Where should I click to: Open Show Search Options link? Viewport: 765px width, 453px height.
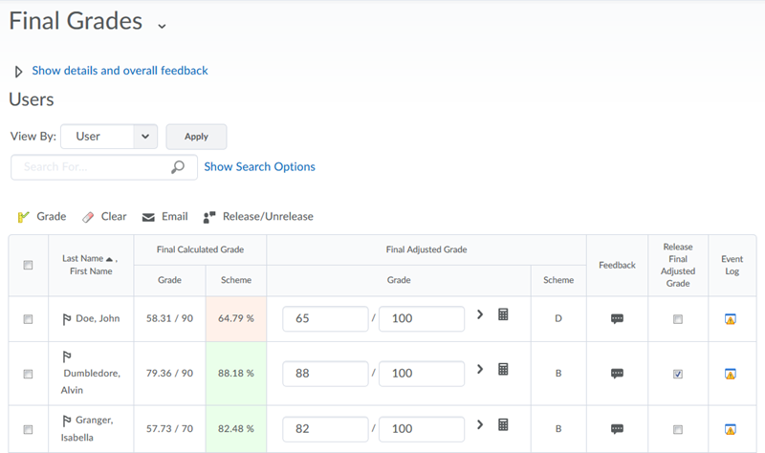coord(259,166)
